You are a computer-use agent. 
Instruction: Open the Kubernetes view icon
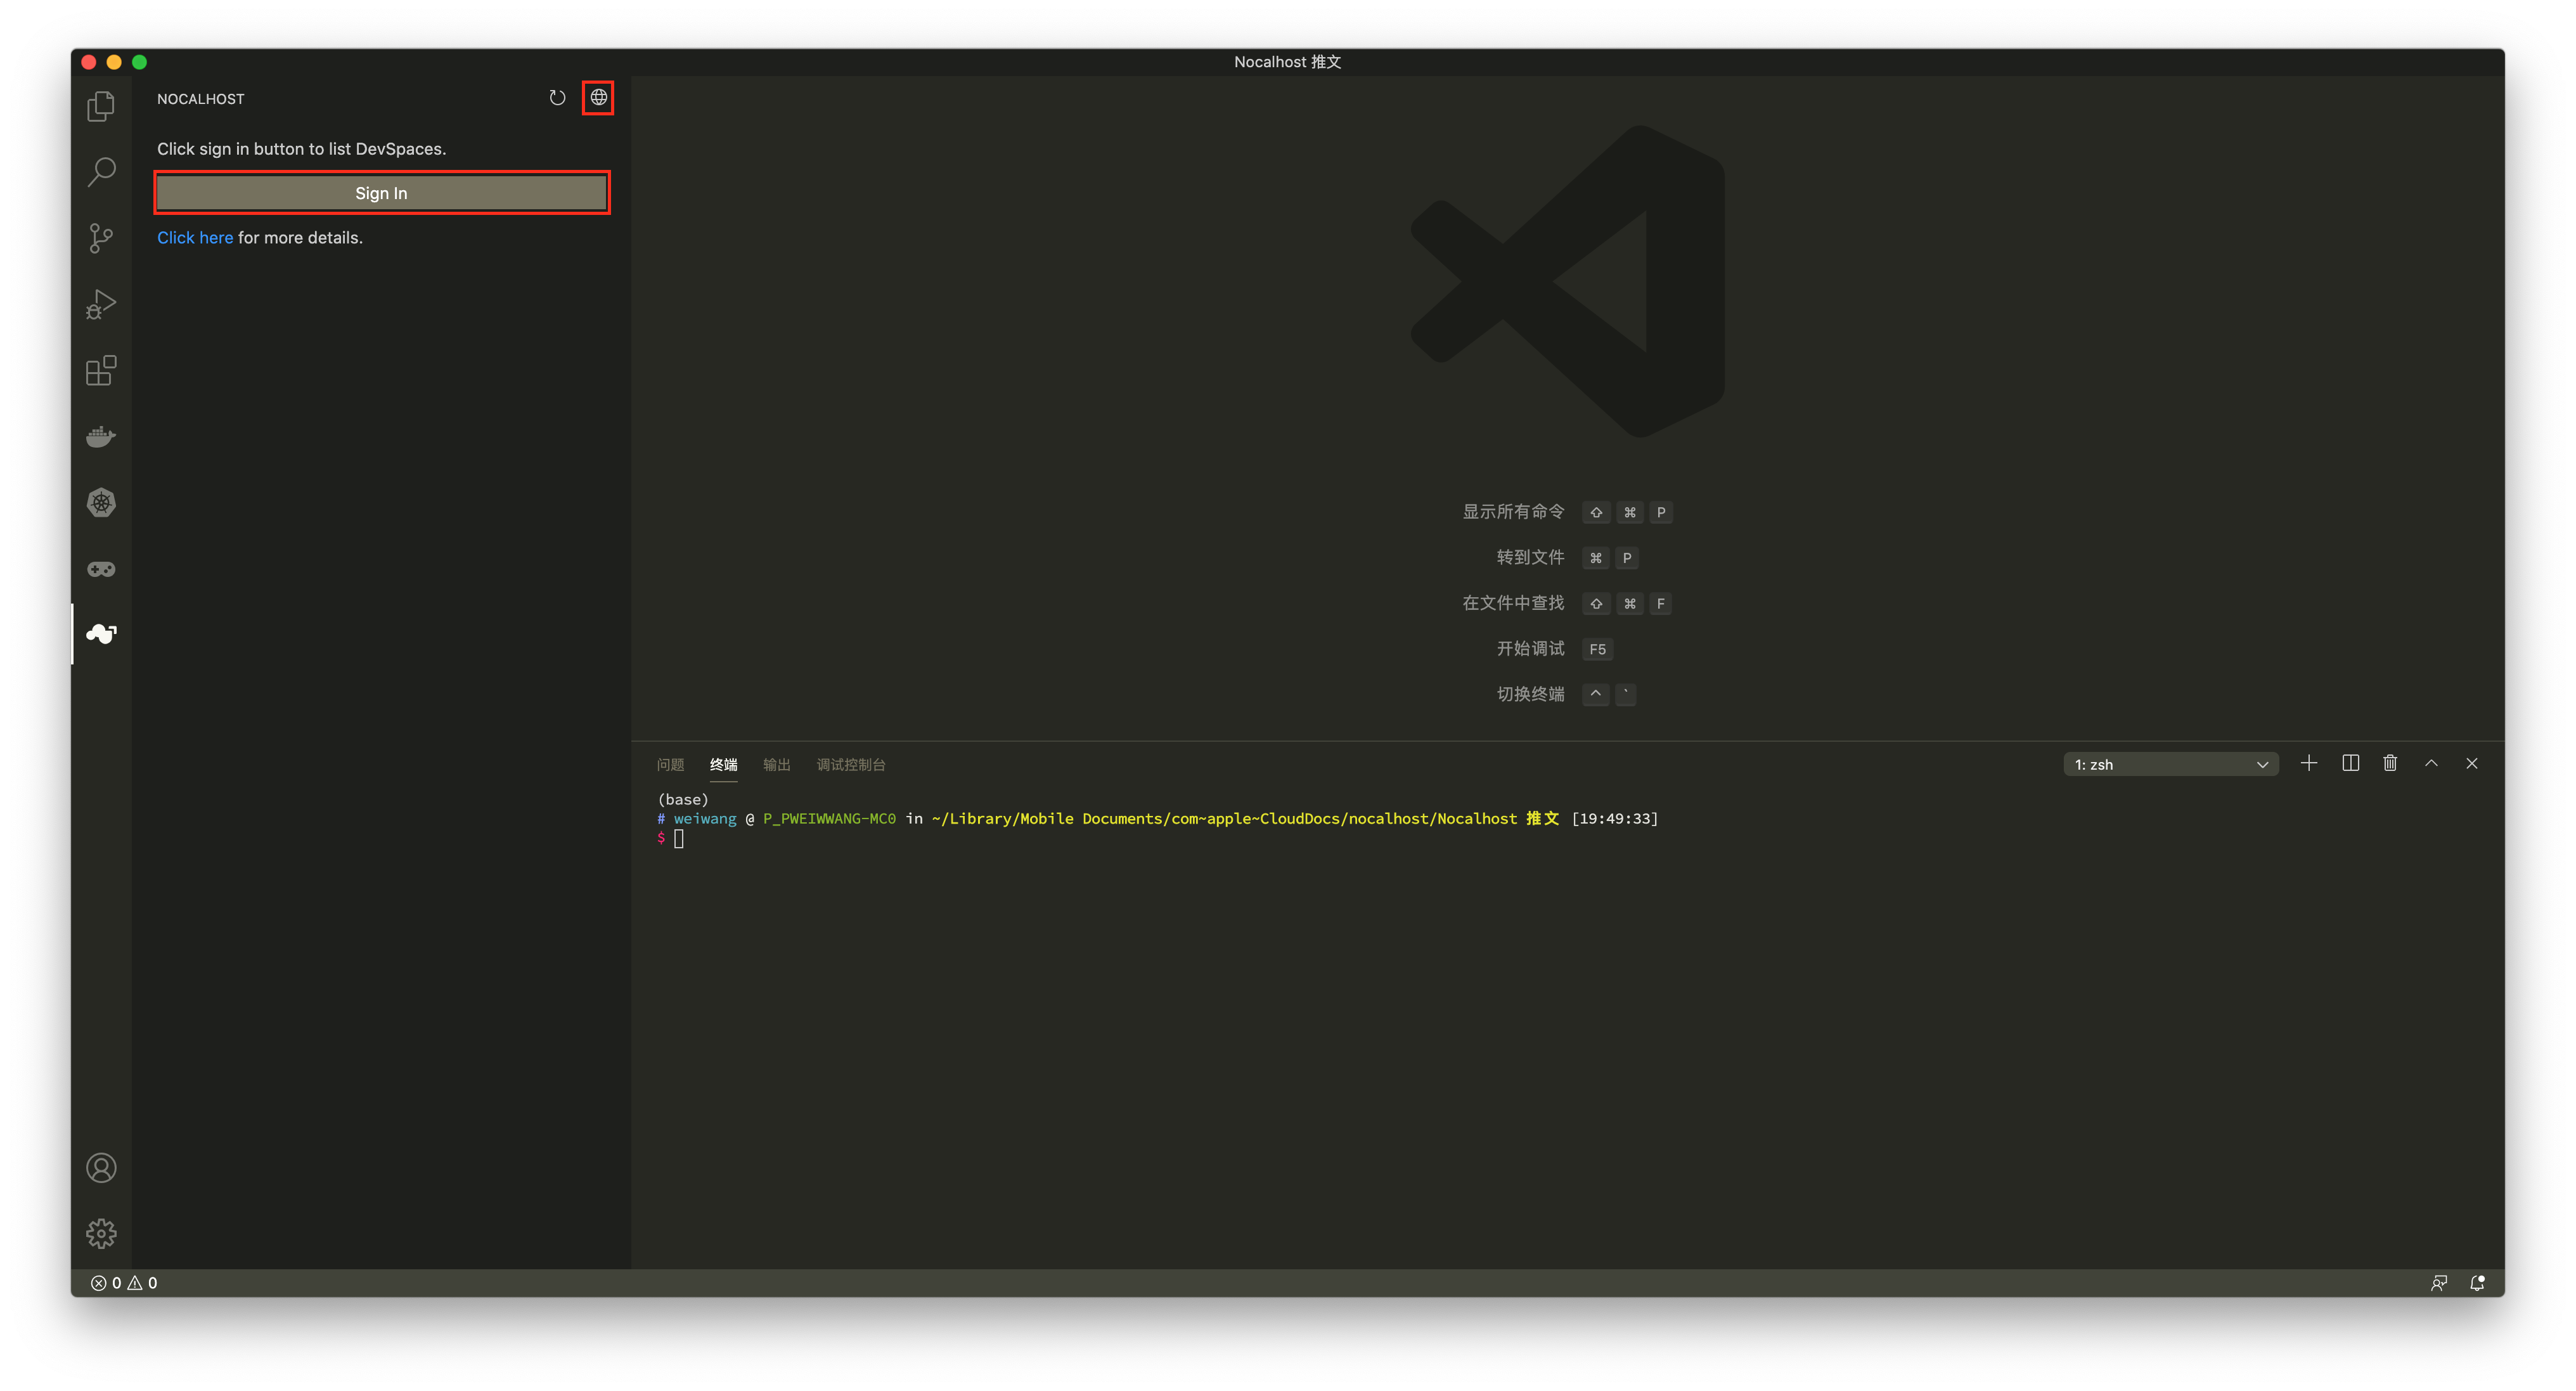coord(101,502)
